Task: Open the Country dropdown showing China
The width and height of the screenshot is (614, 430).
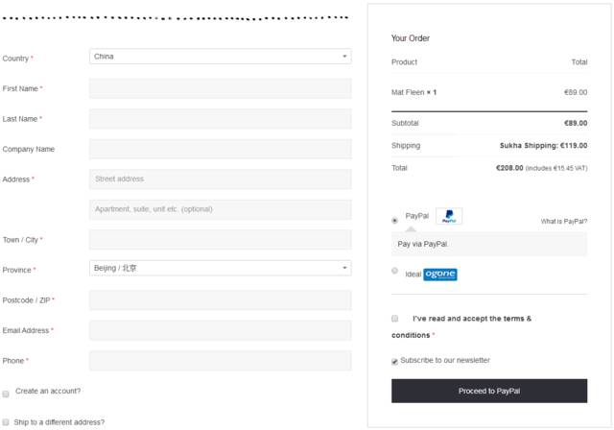Action: [x=220, y=57]
